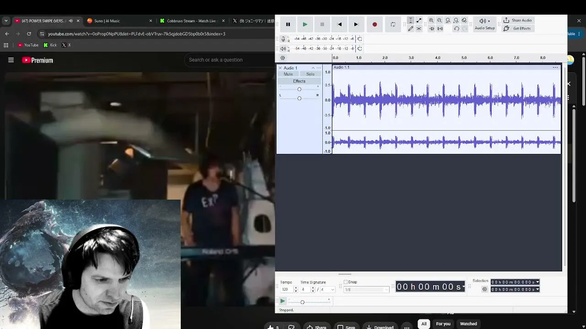This screenshot has width=586, height=329.
Task: Adjust the Audio 1 pan slider
Action: (299, 98)
